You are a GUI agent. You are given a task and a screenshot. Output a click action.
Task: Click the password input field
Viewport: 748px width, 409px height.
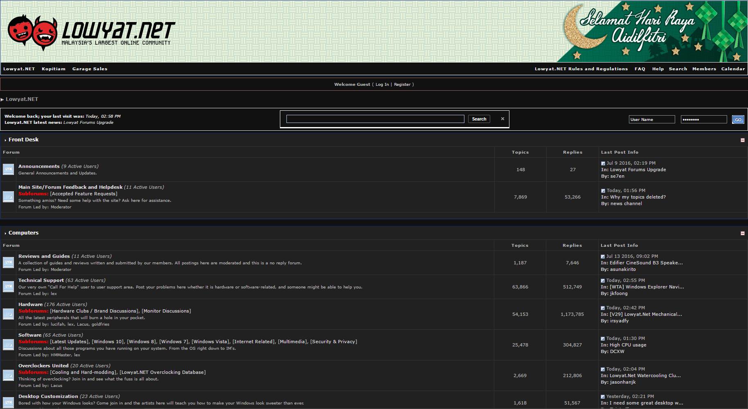tap(704, 119)
